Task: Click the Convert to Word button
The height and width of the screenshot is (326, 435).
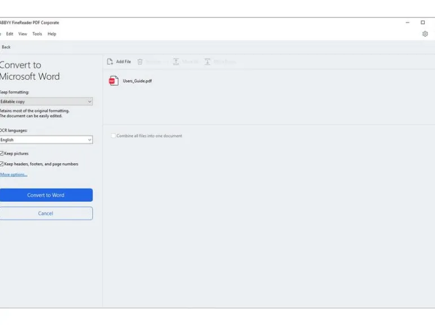Action: coord(46,195)
